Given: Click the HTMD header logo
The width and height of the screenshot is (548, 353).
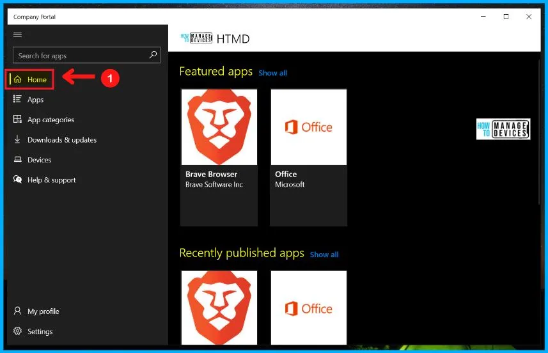Looking at the screenshot, I should pos(196,38).
